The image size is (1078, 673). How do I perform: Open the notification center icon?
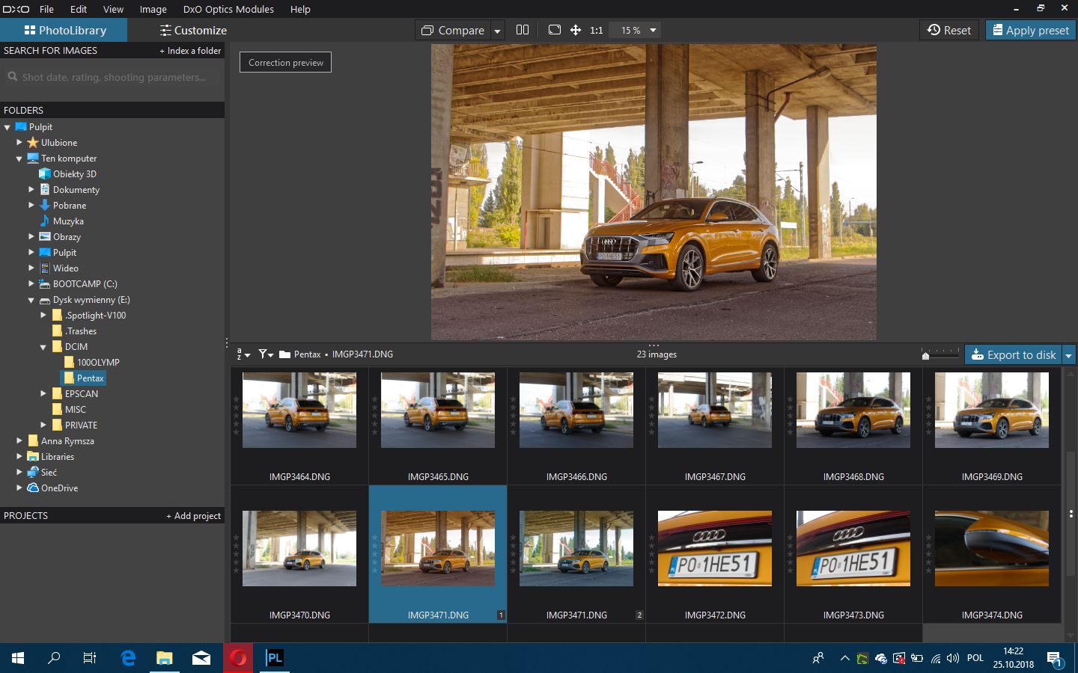click(1055, 659)
